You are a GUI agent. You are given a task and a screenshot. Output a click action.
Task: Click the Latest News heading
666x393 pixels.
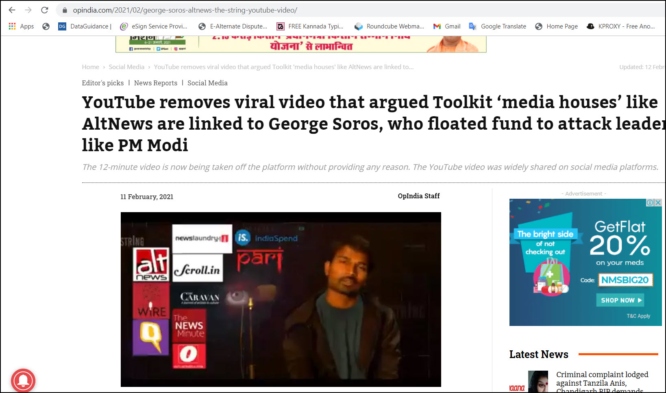539,354
